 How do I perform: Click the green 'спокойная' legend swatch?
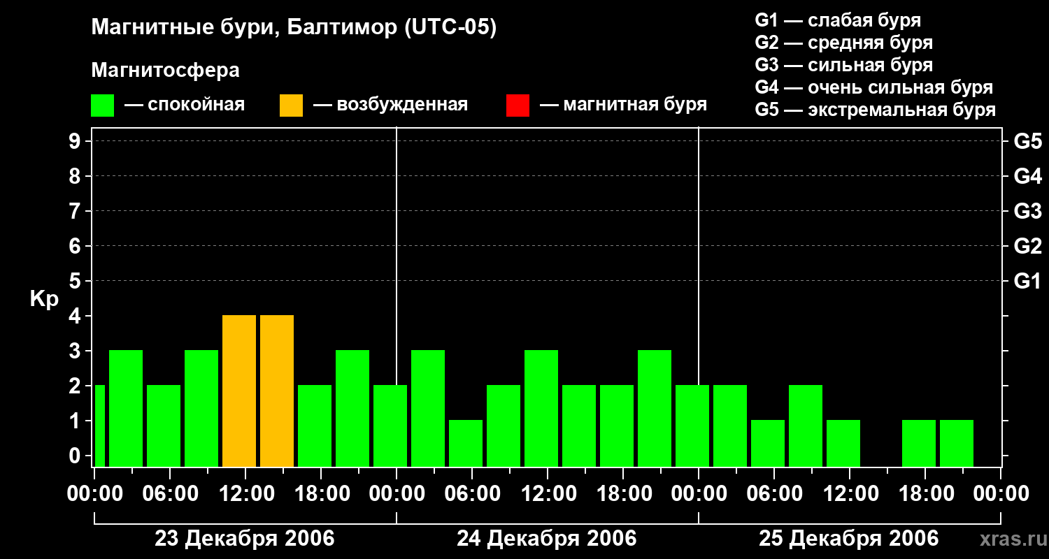(x=103, y=106)
